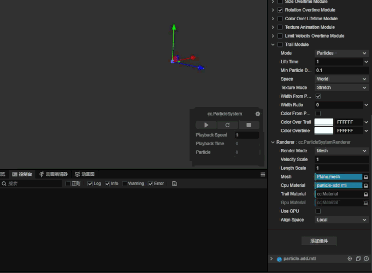Restart the particle system preview
372x273 pixels.
[x=227, y=125]
